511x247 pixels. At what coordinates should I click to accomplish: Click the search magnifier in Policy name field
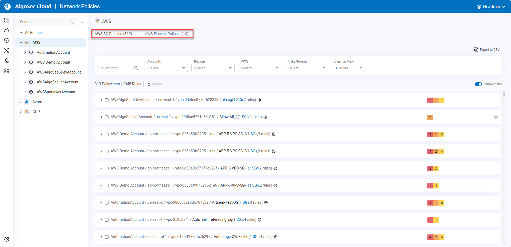click(136, 68)
